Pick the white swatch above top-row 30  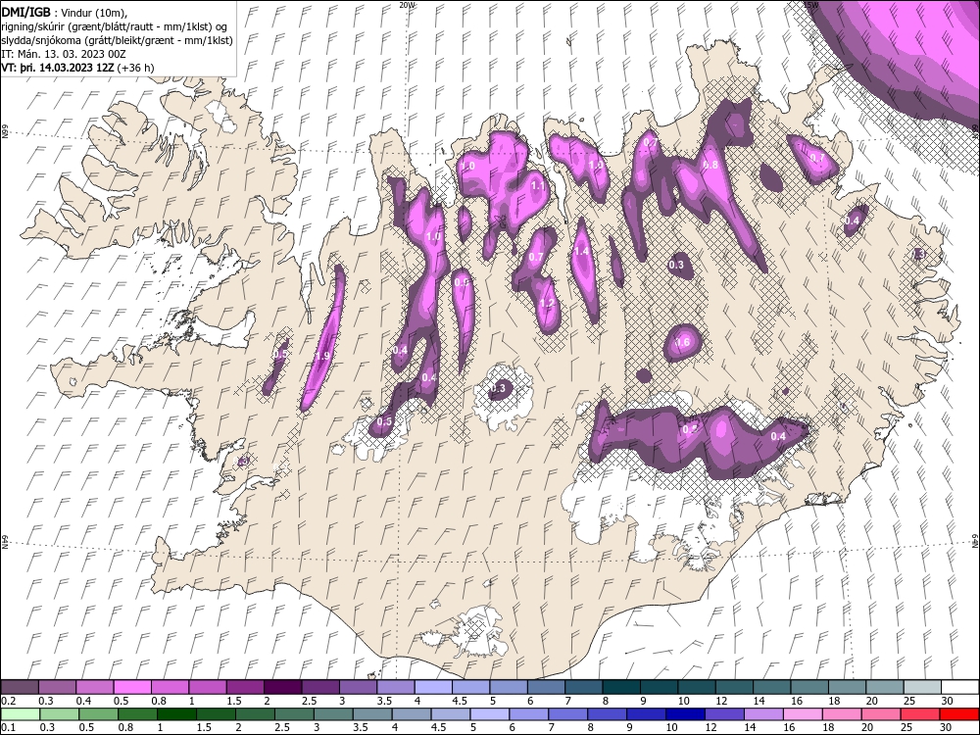pyautogui.click(x=960, y=687)
